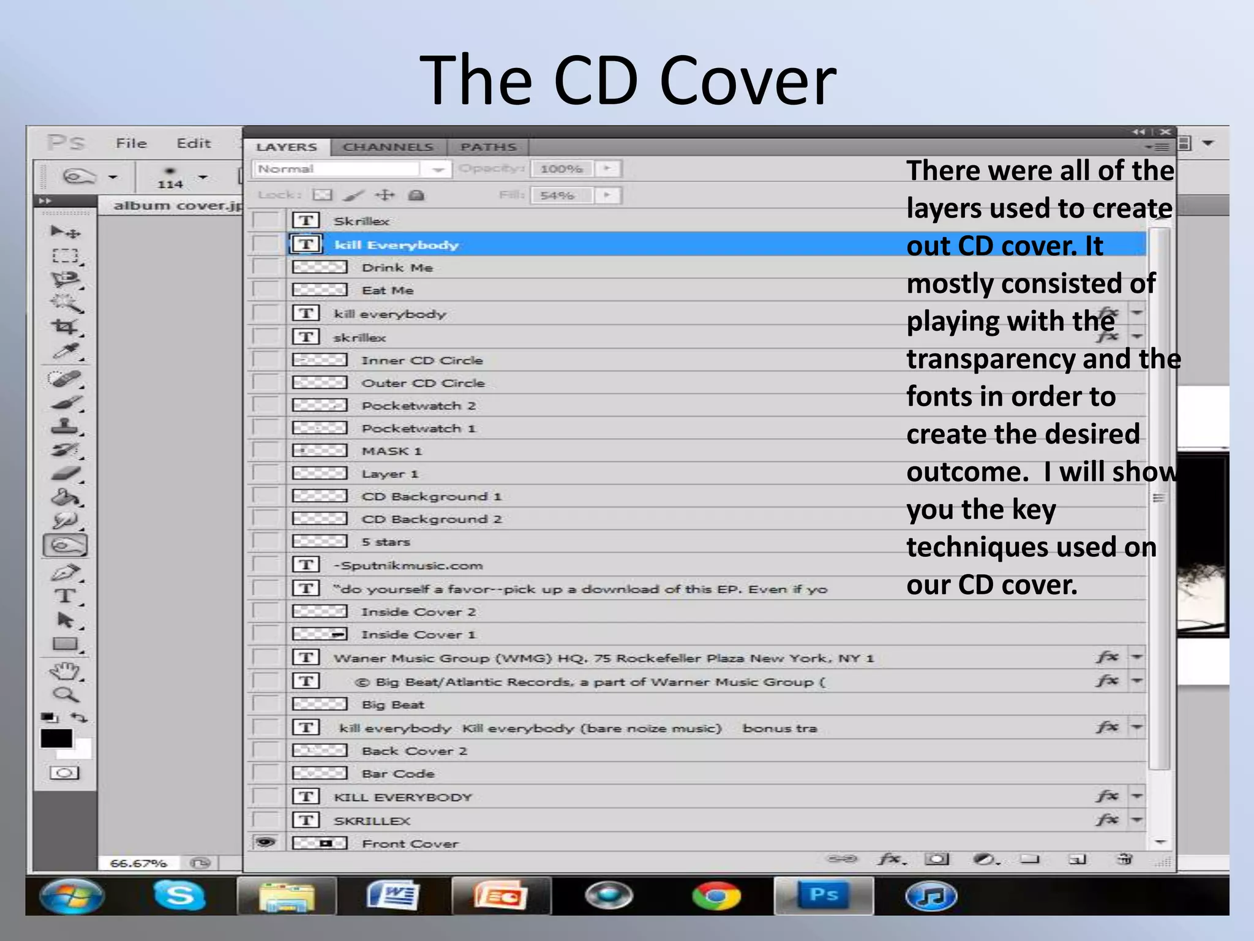Select the Eyedropper tool
Viewport: 1254px width, 941px height.
(x=65, y=351)
